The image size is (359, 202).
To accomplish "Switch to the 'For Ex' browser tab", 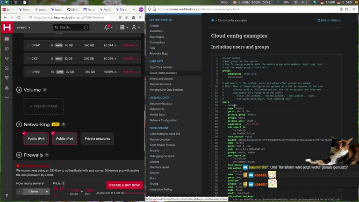I will (x=106, y=10).
